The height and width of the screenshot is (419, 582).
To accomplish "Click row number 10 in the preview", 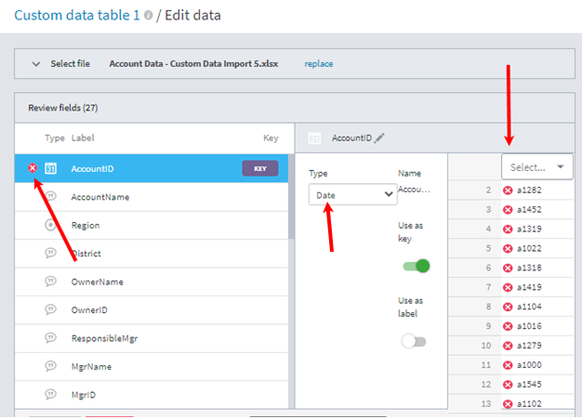I will pyautogui.click(x=486, y=346).
